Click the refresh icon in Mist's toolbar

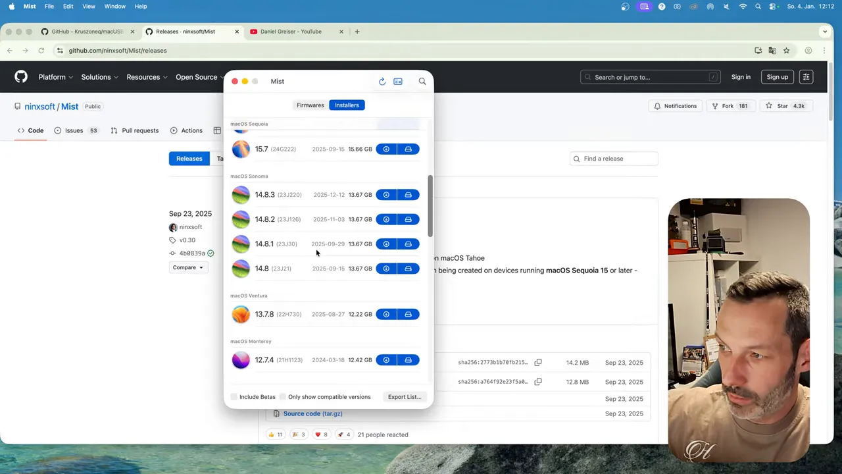point(382,81)
